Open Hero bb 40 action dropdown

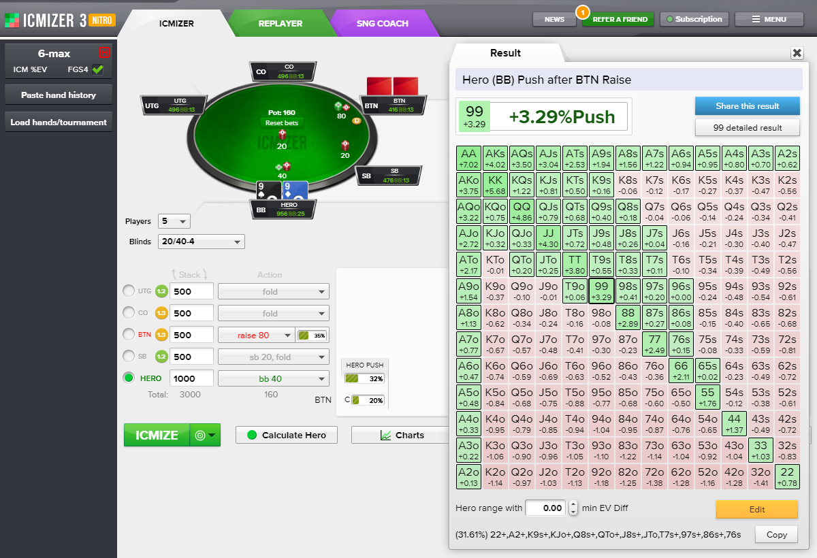(274, 378)
